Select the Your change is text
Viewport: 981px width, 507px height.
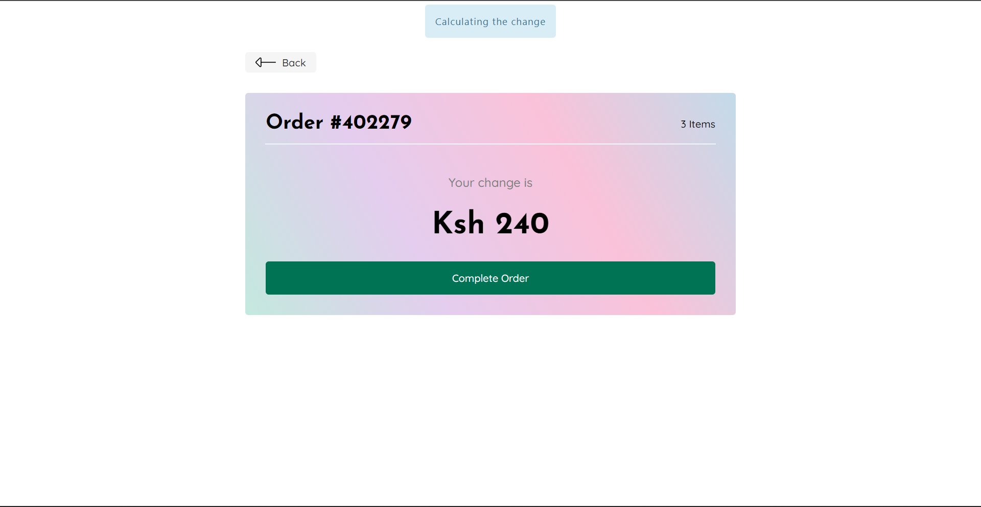pyautogui.click(x=490, y=182)
